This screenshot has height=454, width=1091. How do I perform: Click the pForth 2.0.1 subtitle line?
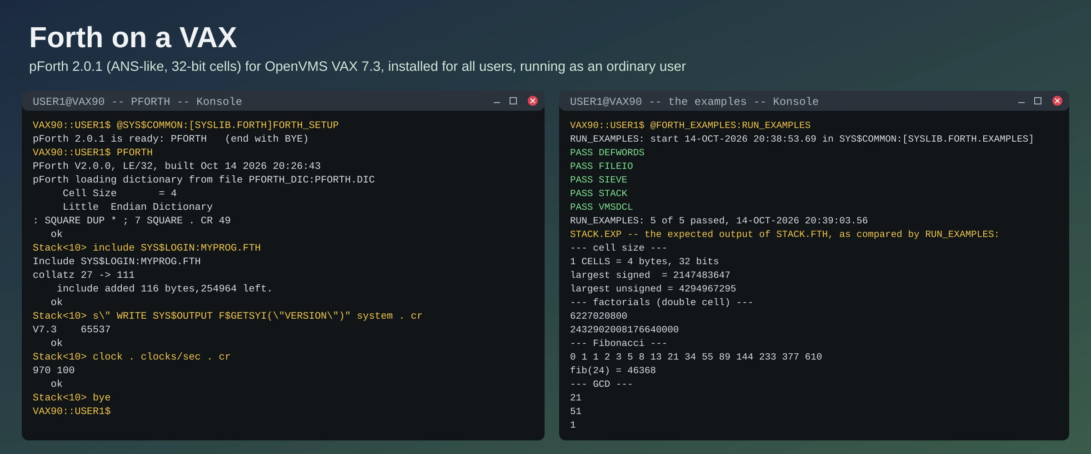(357, 66)
